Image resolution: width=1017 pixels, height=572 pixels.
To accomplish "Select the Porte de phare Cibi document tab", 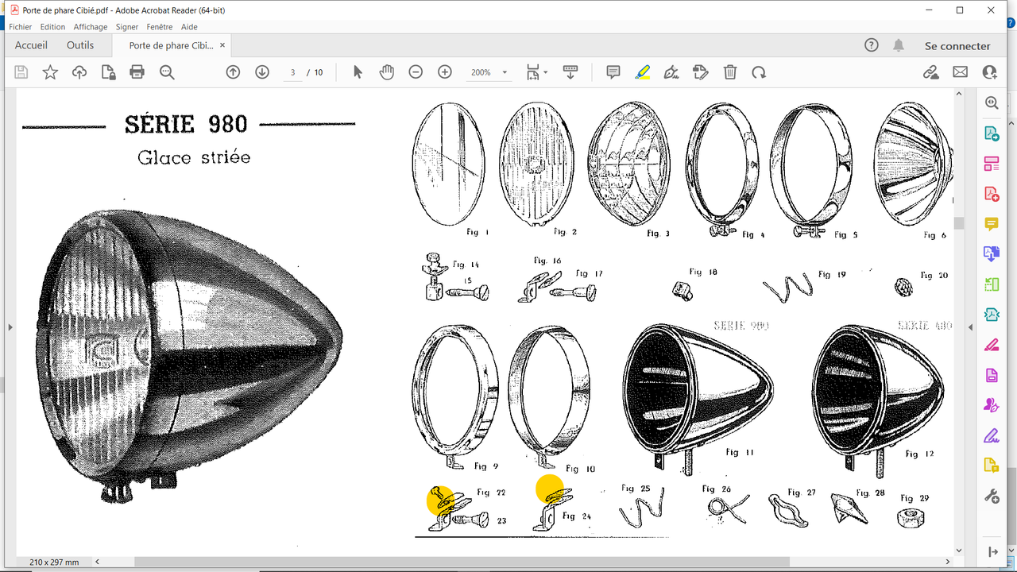I will 172,45.
